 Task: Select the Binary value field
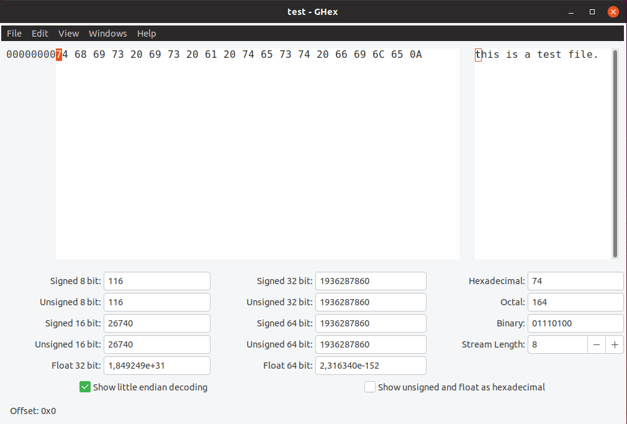(575, 323)
